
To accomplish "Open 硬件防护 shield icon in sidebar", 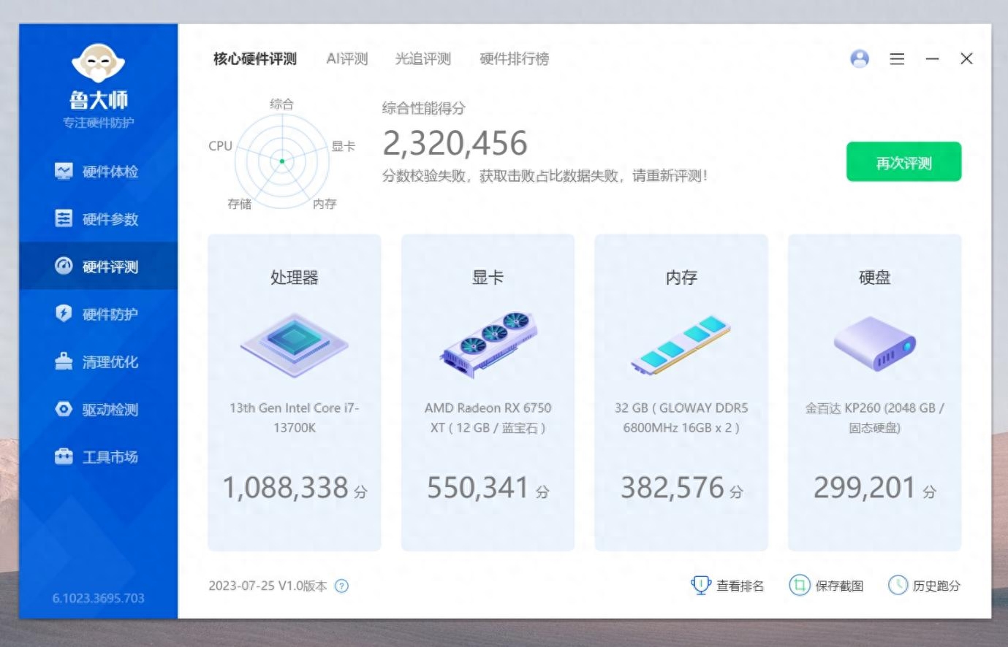I will [64, 313].
